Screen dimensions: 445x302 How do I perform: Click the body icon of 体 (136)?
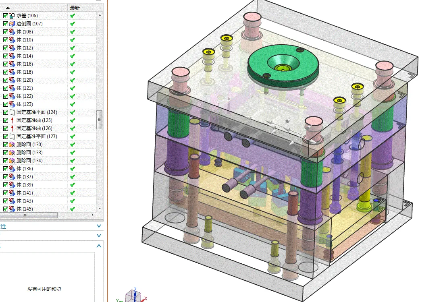[x=12, y=169]
